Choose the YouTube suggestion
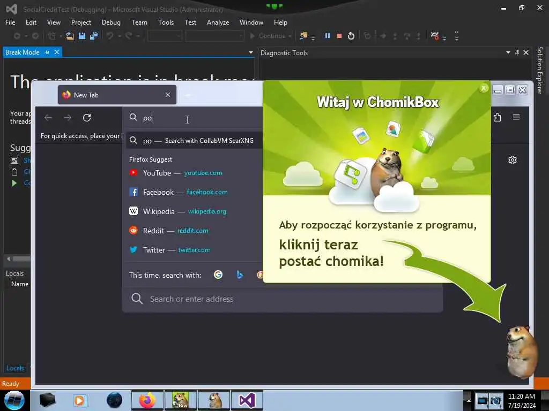Image resolution: width=549 pixels, height=411 pixels. pos(194,173)
